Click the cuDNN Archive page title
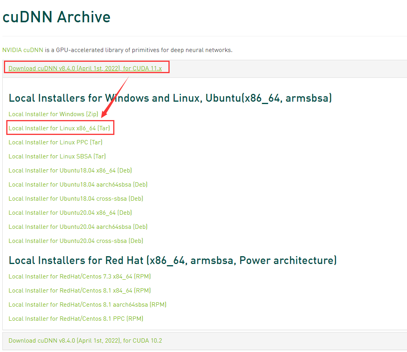 (56, 17)
